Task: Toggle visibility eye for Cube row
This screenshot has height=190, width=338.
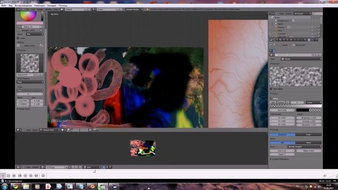Action: [x=312, y=31]
